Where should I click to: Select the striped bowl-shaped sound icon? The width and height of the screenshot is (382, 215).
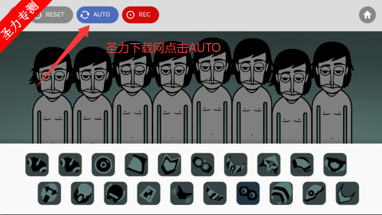click(215, 193)
